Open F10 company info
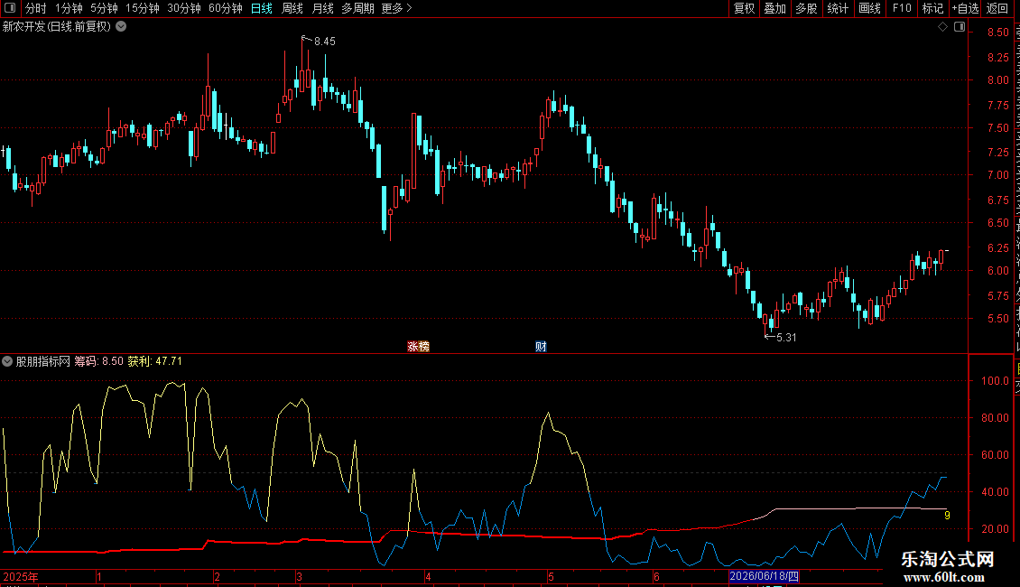Screen dimensions: 1020x587 902,8
